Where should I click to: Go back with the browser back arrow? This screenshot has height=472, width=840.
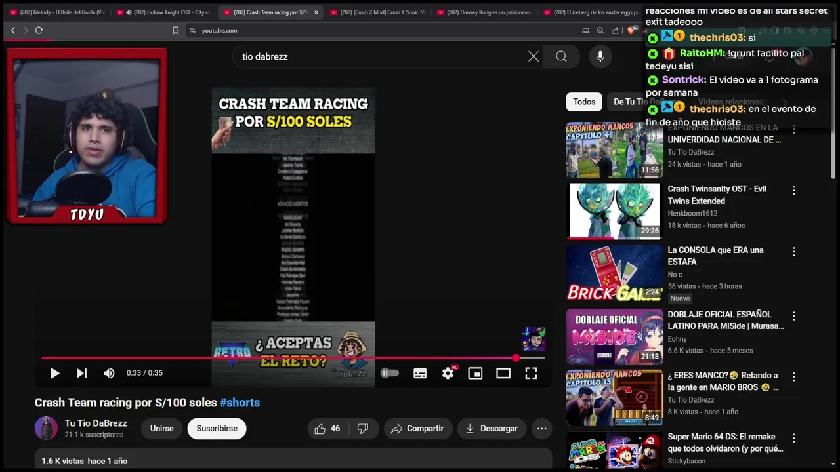pos(12,30)
